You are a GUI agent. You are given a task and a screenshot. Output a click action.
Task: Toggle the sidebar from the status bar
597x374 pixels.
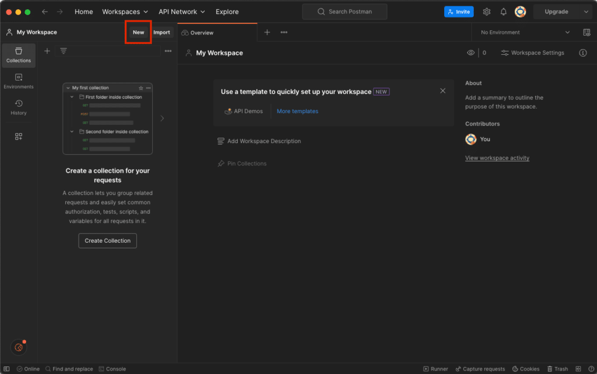[7, 369]
